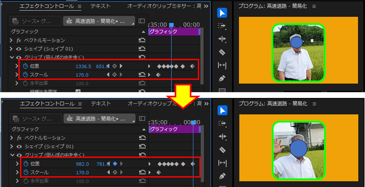365x187 pixels.
Task: Select last 位置 keyframe diamond in lower timeline
Action: (193, 164)
